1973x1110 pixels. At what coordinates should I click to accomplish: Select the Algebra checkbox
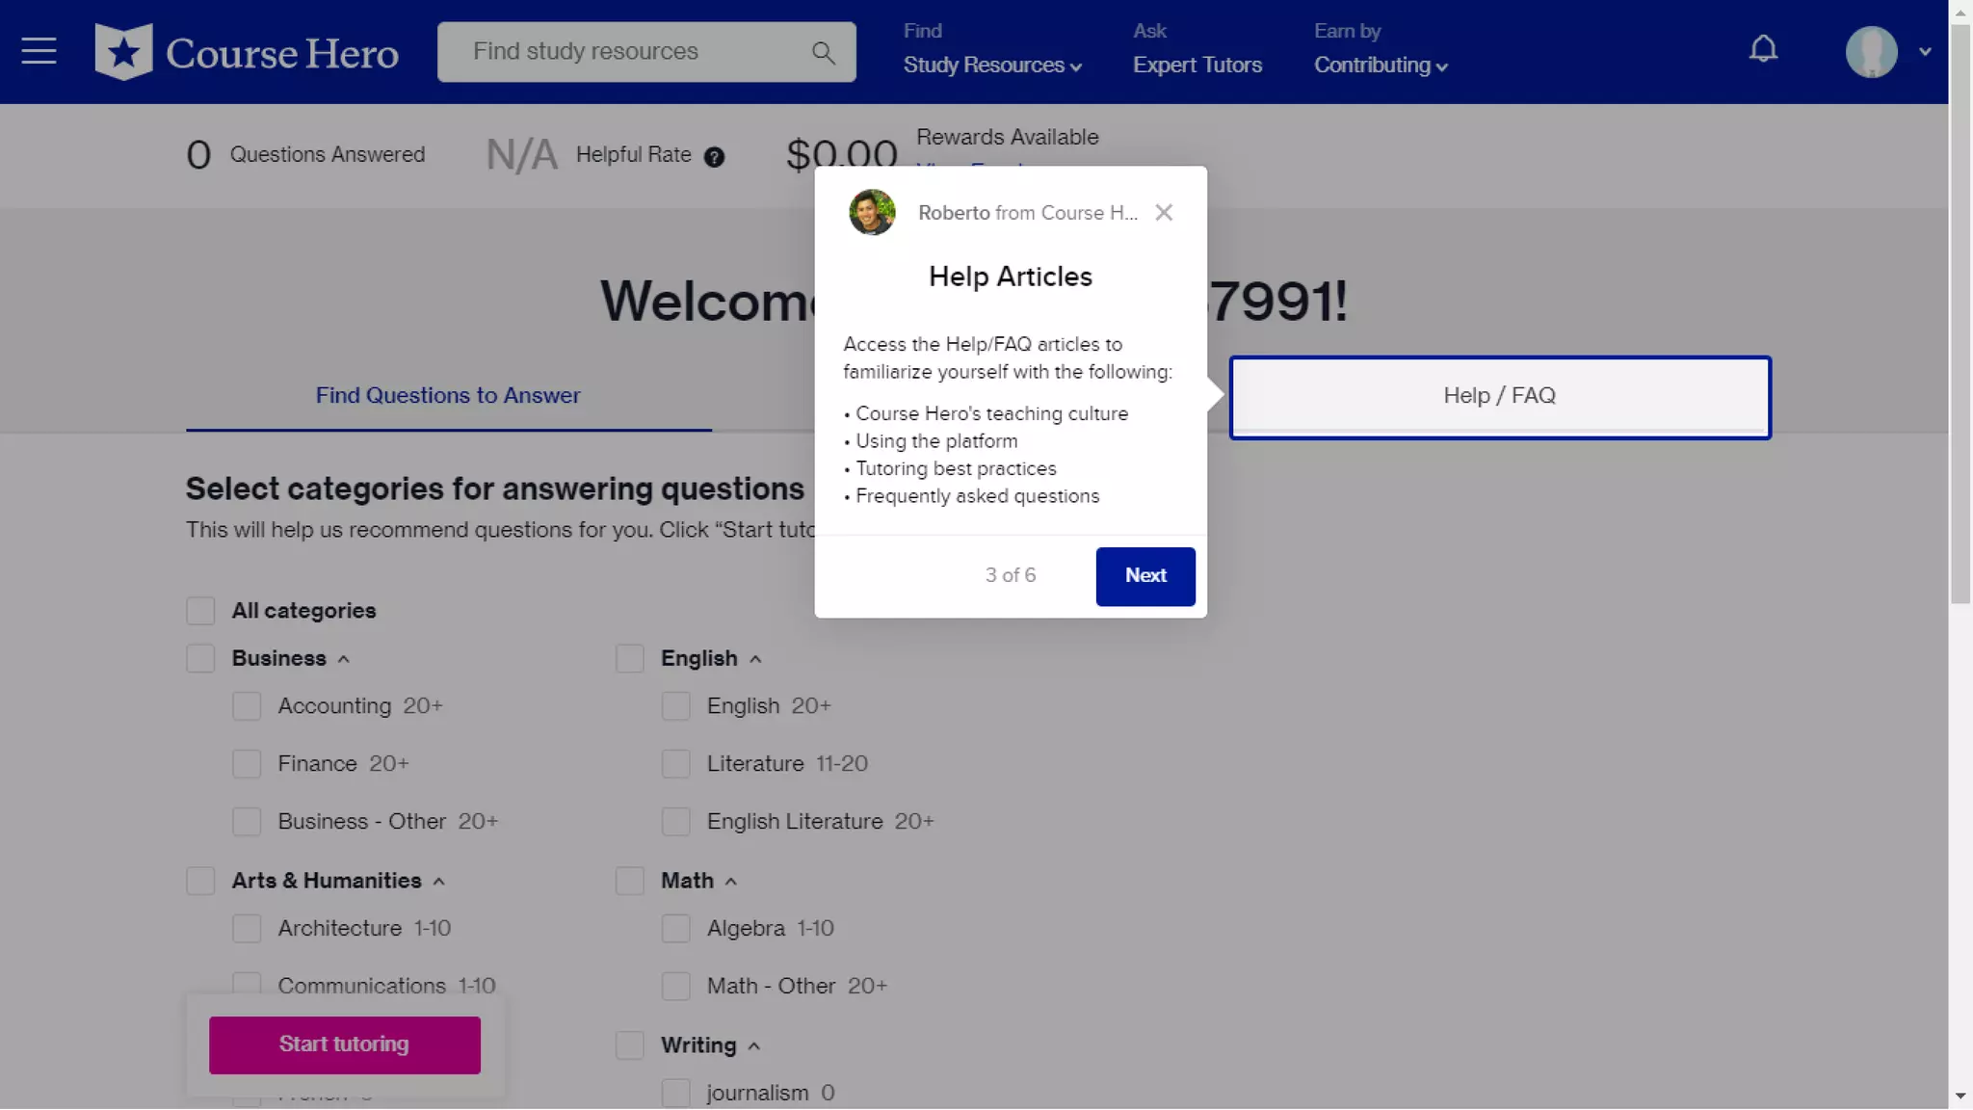coord(676,929)
